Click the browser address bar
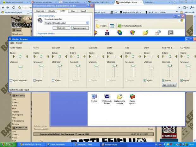The image size is (196, 147). point(100,8)
